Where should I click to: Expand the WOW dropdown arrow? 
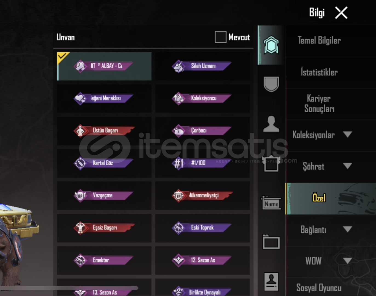point(347,261)
